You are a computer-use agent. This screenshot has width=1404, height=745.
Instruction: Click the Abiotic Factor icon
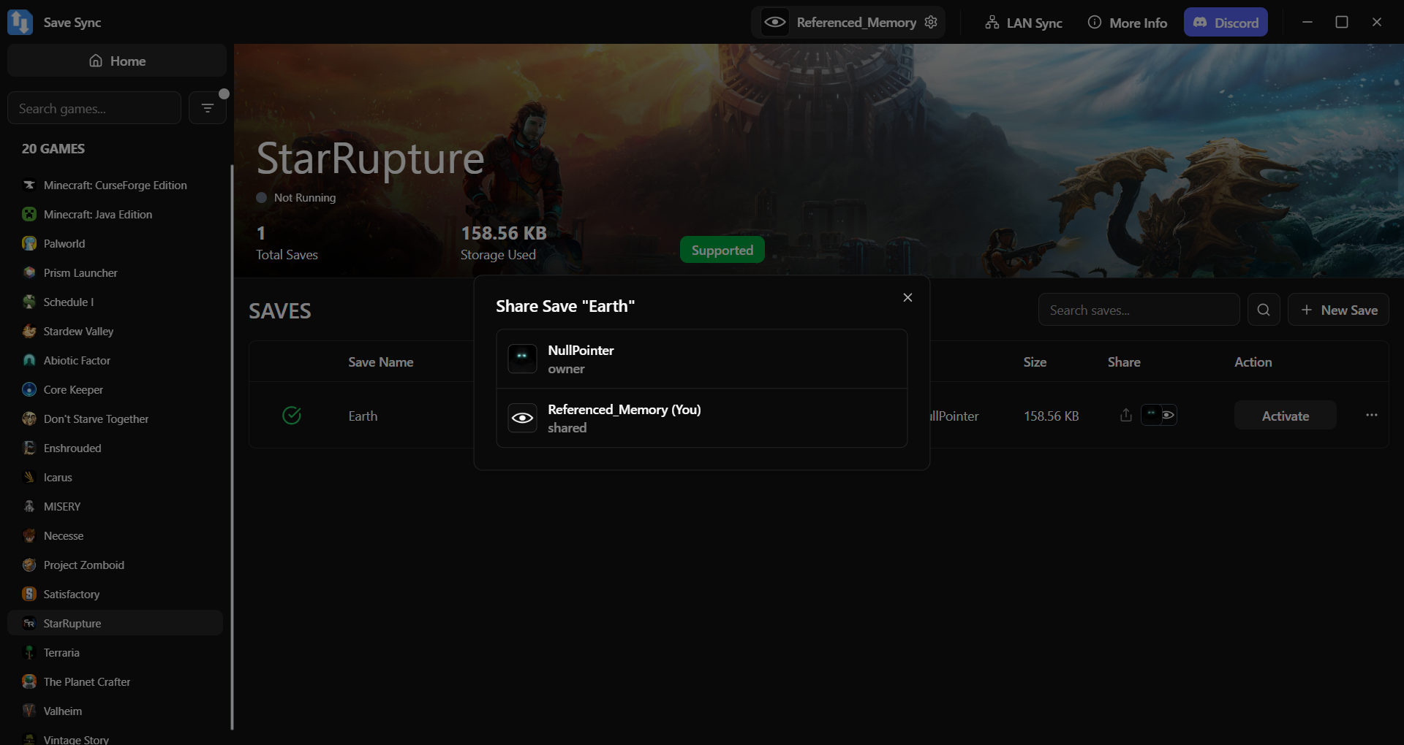click(x=29, y=360)
